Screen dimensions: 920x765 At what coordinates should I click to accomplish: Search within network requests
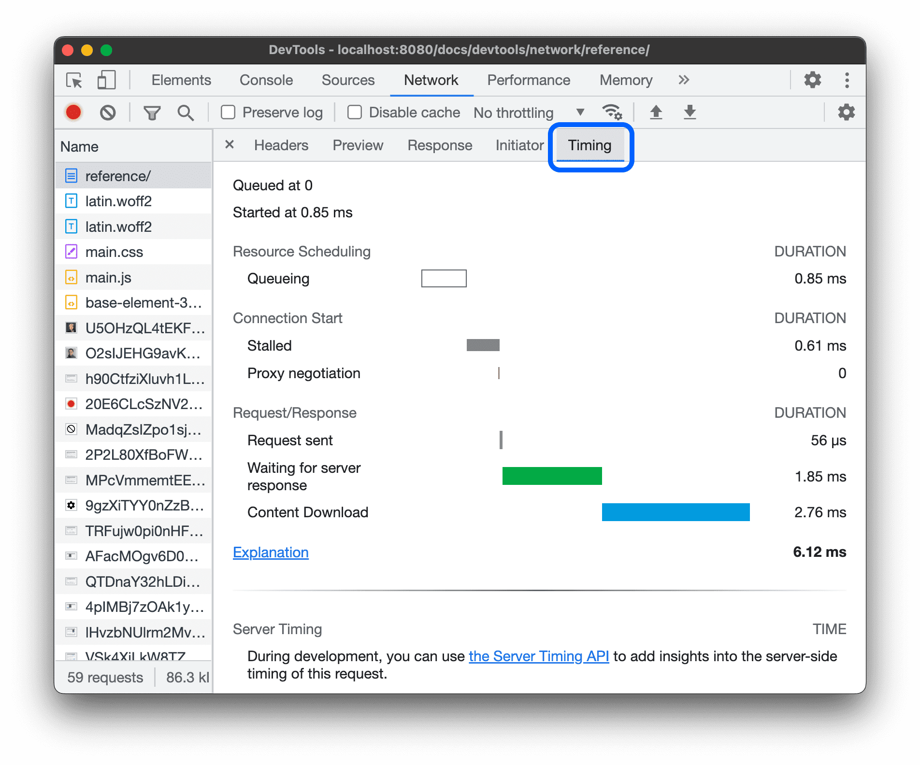coord(185,112)
